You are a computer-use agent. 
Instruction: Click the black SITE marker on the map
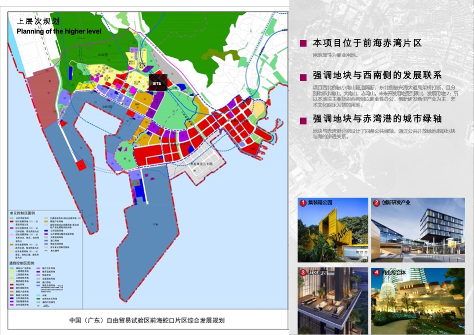(158, 83)
